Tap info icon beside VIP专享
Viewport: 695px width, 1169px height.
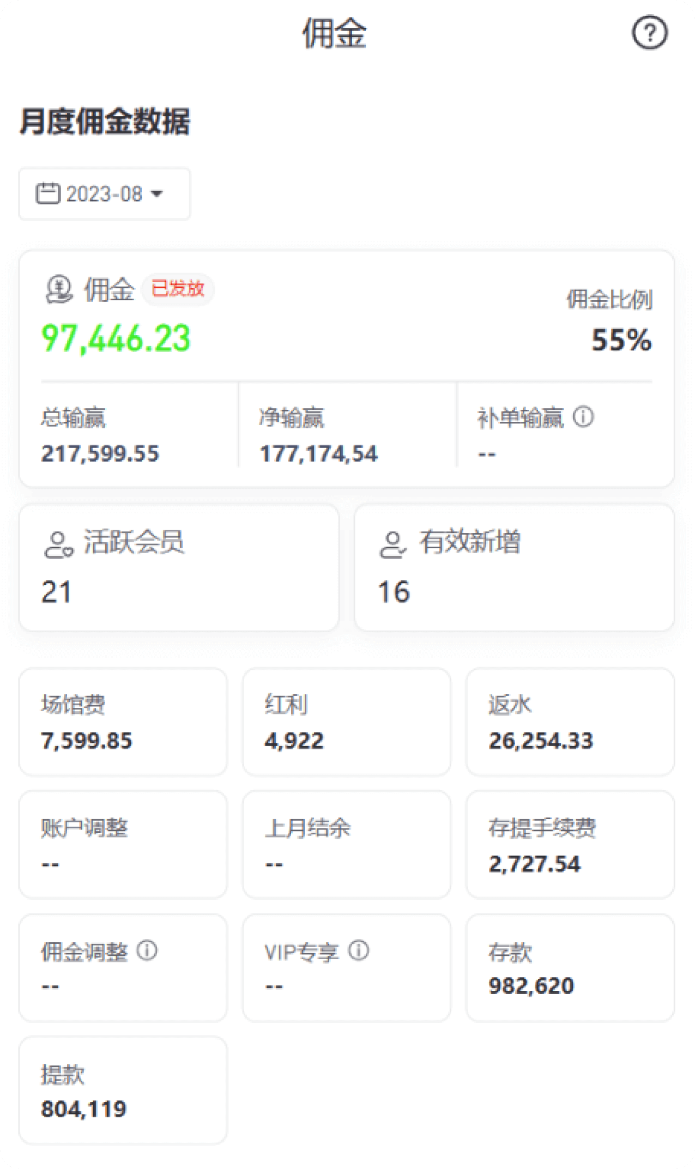(359, 950)
